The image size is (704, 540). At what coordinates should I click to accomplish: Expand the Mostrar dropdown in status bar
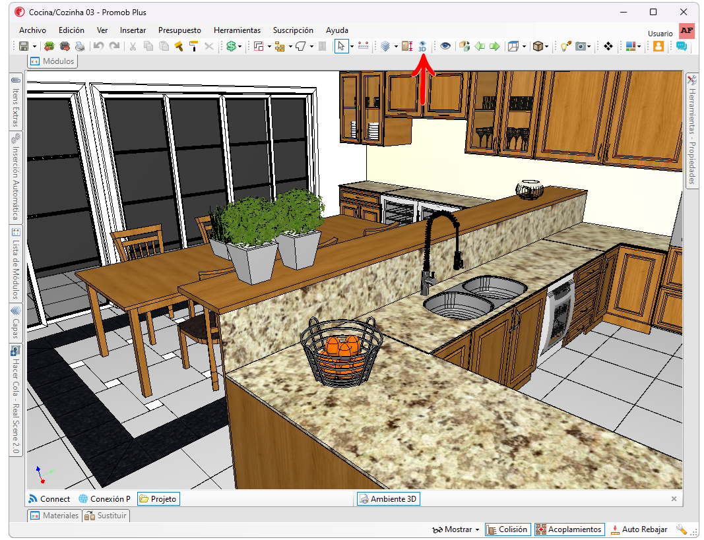(x=456, y=529)
